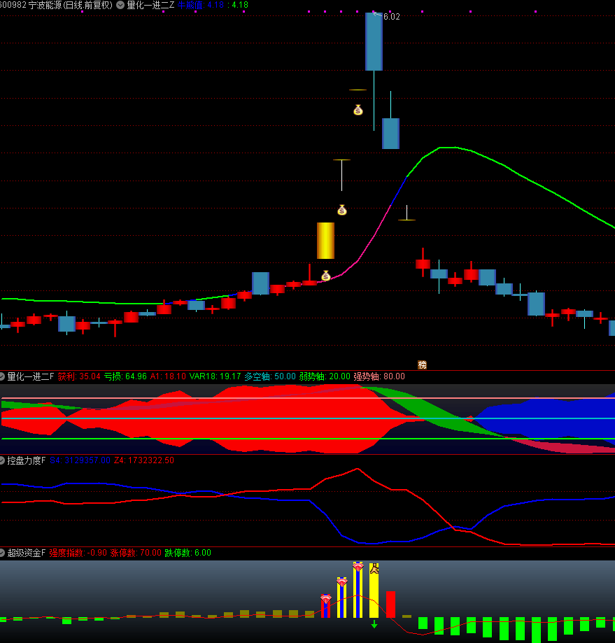Click the green down arrow below the yellow bar
Viewport: 615px width, 643px height.
point(374,623)
